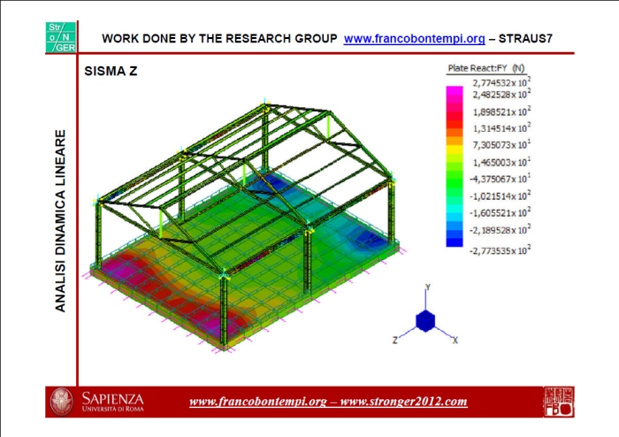This screenshot has height=437, width=619.
Task: Click the vertical ANALISI DINAMICA LINEARE label
Action: 61,221
